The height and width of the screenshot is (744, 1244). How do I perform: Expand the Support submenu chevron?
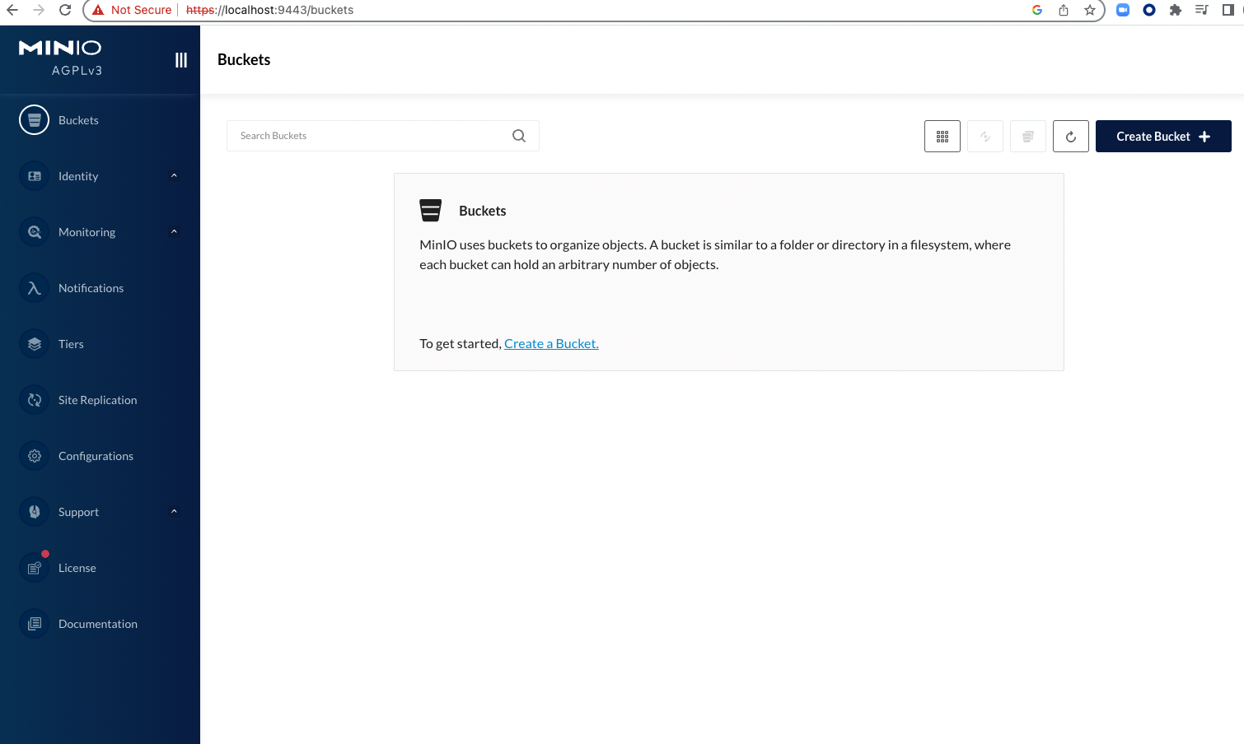tap(174, 511)
